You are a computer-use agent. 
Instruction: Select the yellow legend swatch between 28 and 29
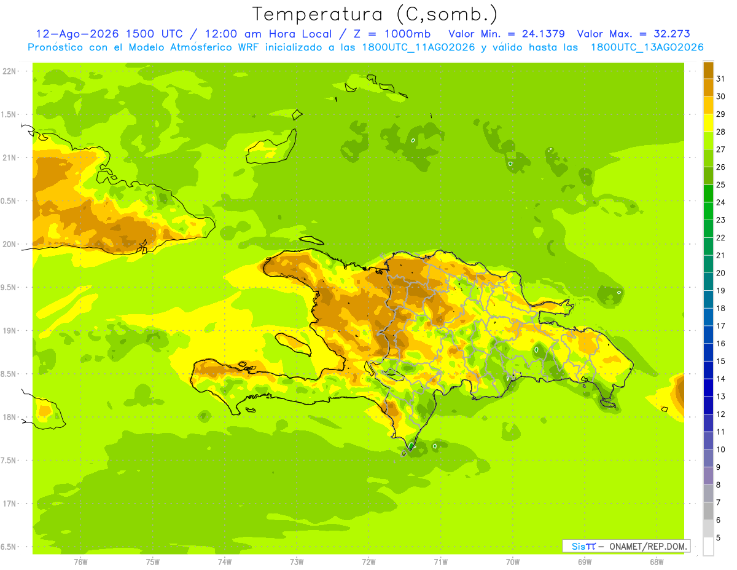point(708,123)
